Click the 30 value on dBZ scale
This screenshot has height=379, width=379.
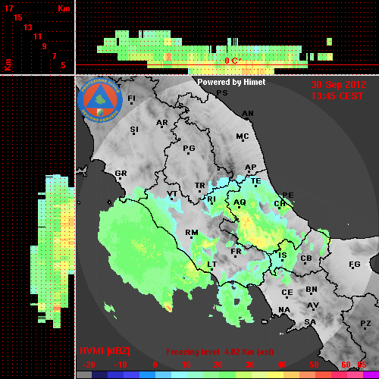click(x=250, y=365)
